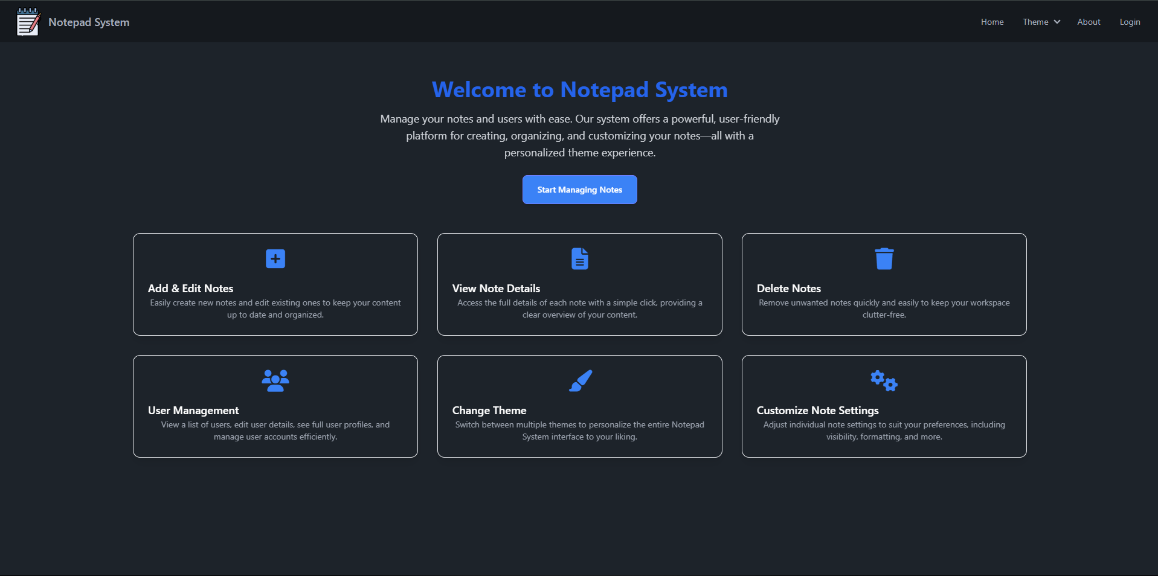Click the users group icon on User Management card
The image size is (1158, 576).
point(275,381)
